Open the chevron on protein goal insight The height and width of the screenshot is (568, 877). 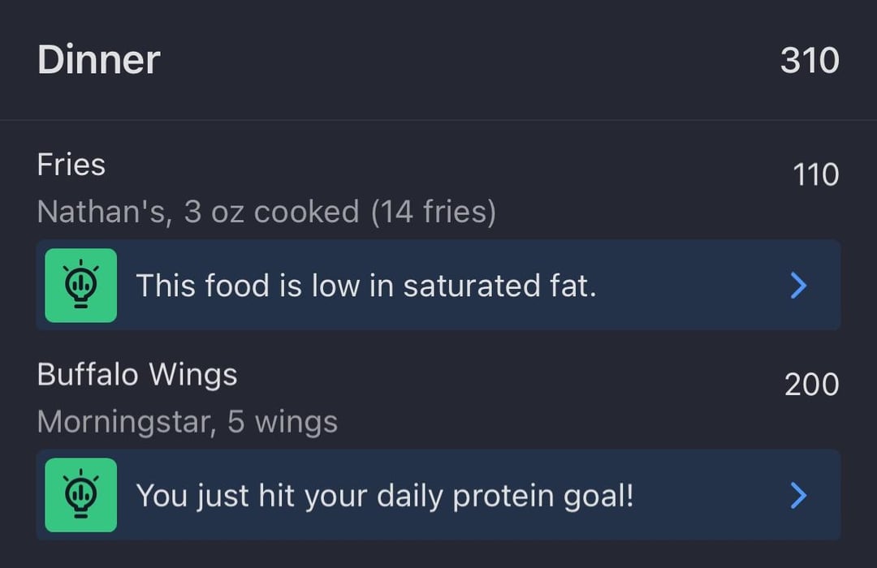(798, 495)
